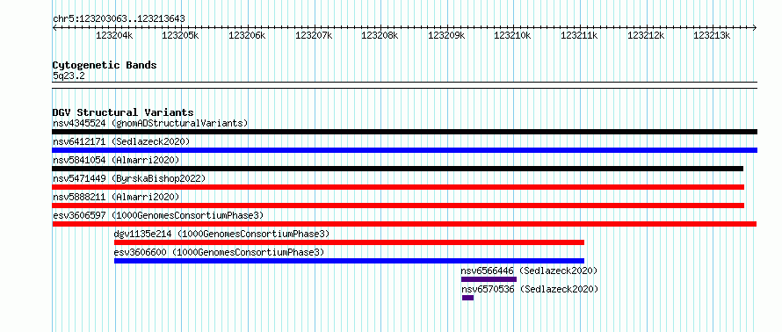The width and height of the screenshot is (782, 332).
Task: Click the nsv5888211 Almarri2020 red bar
Action: click(398, 206)
